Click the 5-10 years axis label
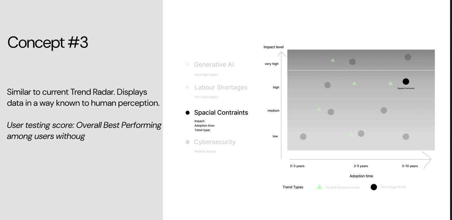The height and width of the screenshot is (220, 452). [x=410, y=166]
